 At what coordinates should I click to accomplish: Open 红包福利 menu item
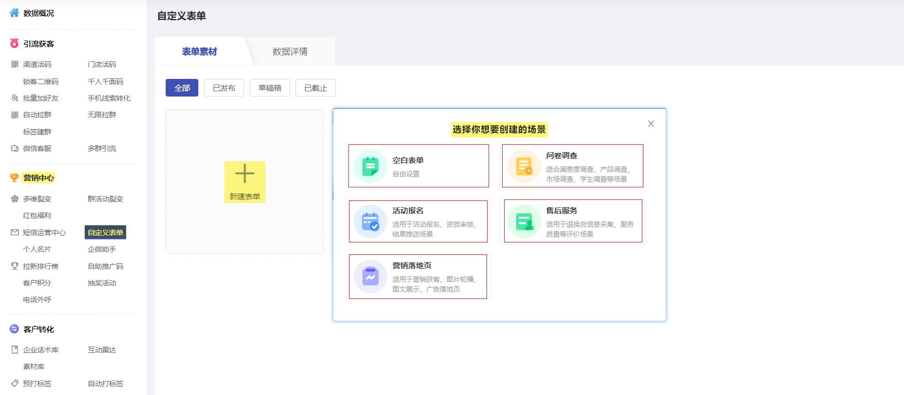[x=37, y=215]
